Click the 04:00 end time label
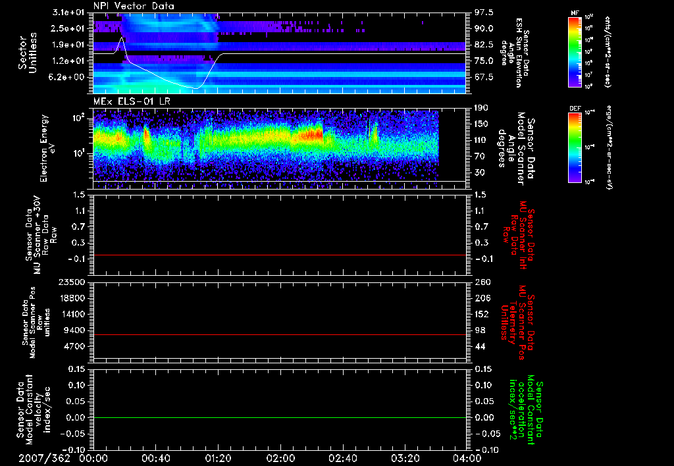The height and width of the screenshot is (466, 674). (467, 458)
